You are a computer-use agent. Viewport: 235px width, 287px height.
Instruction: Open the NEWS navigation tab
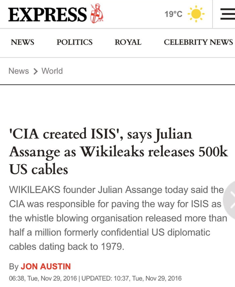click(22, 42)
